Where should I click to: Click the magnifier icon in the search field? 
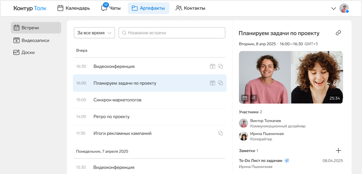click(124, 33)
